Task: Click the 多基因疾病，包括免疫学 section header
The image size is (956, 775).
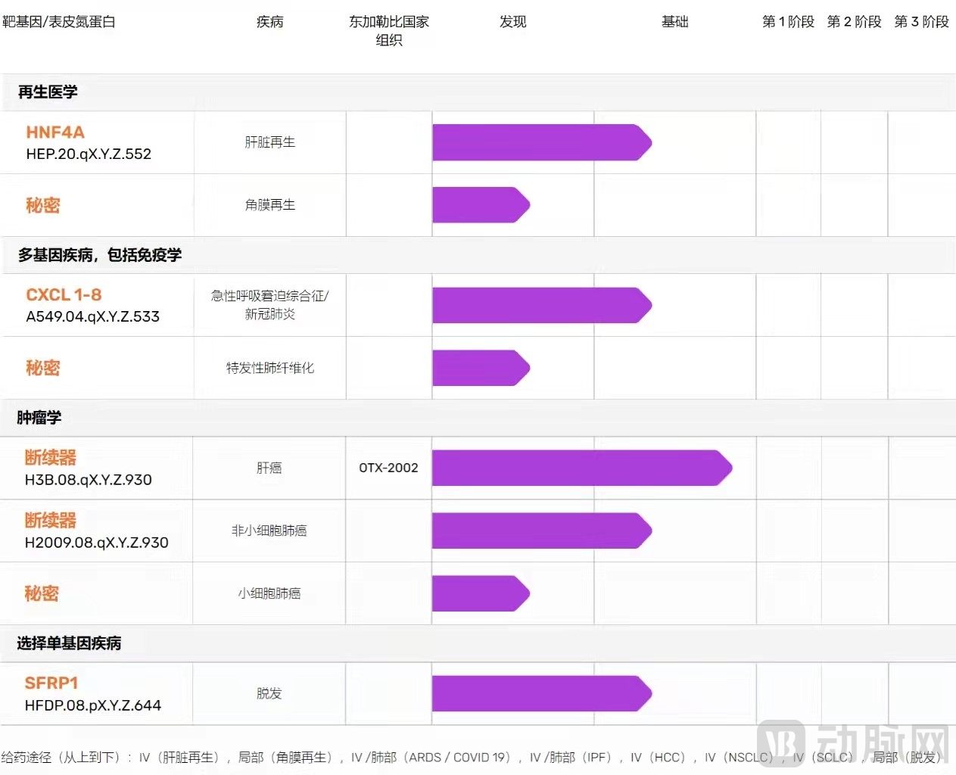Action: (x=100, y=255)
